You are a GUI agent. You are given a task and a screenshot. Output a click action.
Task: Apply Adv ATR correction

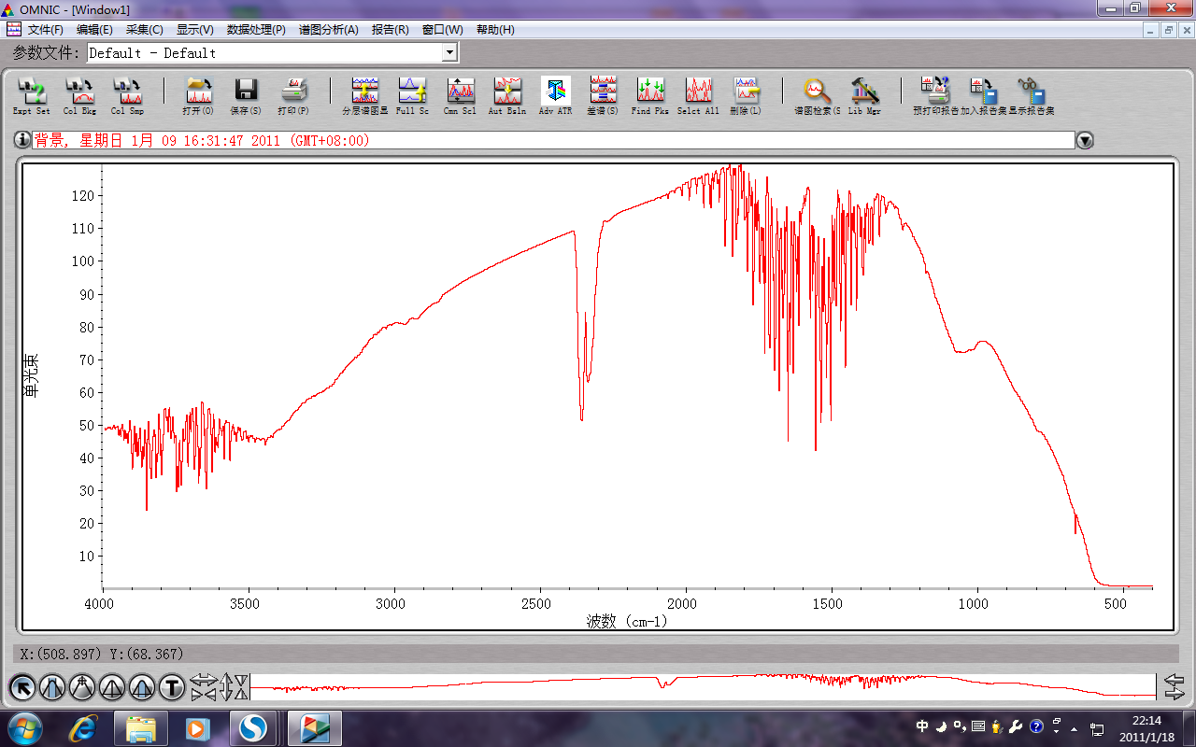click(555, 96)
